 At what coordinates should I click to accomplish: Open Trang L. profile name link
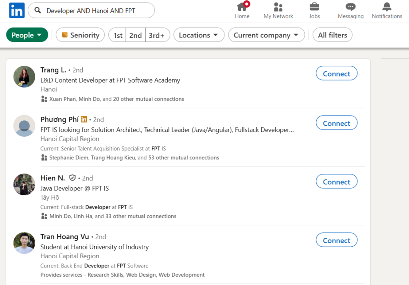[53, 70]
